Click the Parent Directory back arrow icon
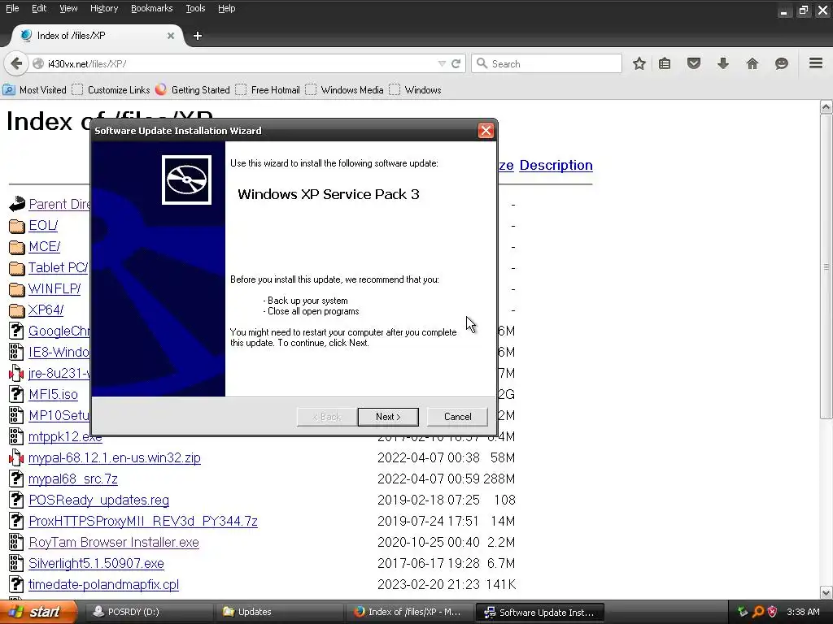Image resolution: width=833 pixels, height=624 pixels. (x=16, y=204)
